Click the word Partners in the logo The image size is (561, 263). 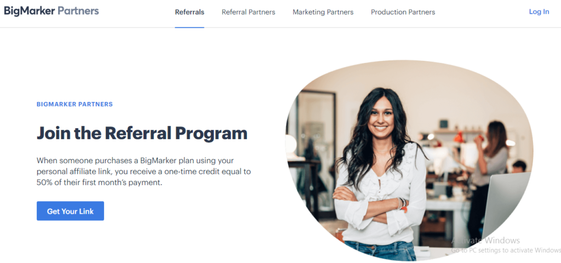tap(78, 11)
